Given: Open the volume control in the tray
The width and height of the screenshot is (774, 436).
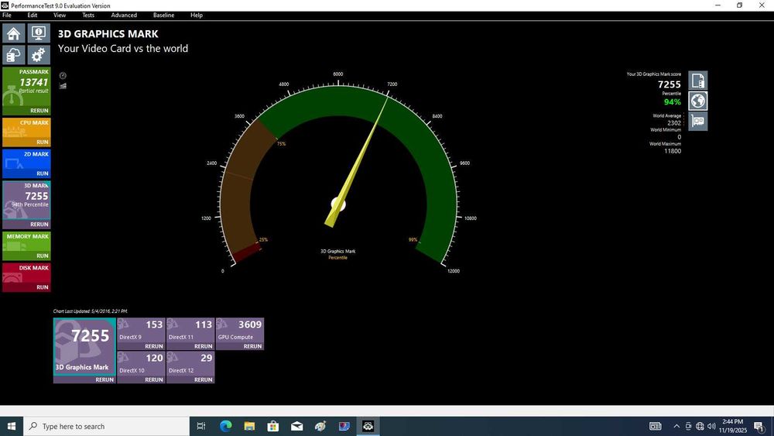Looking at the screenshot, I should coord(711,426).
